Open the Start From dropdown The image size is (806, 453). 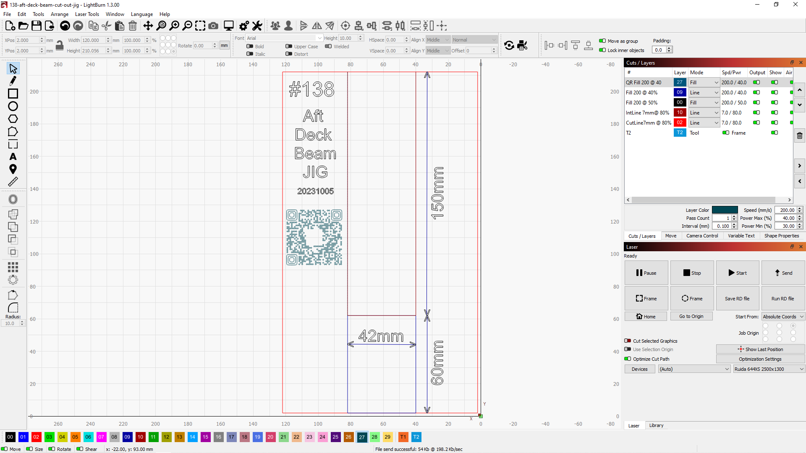782,316
